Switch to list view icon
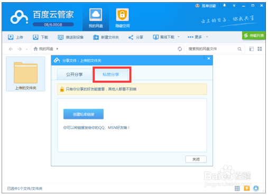The image size is (268, 196). [252, 49]
